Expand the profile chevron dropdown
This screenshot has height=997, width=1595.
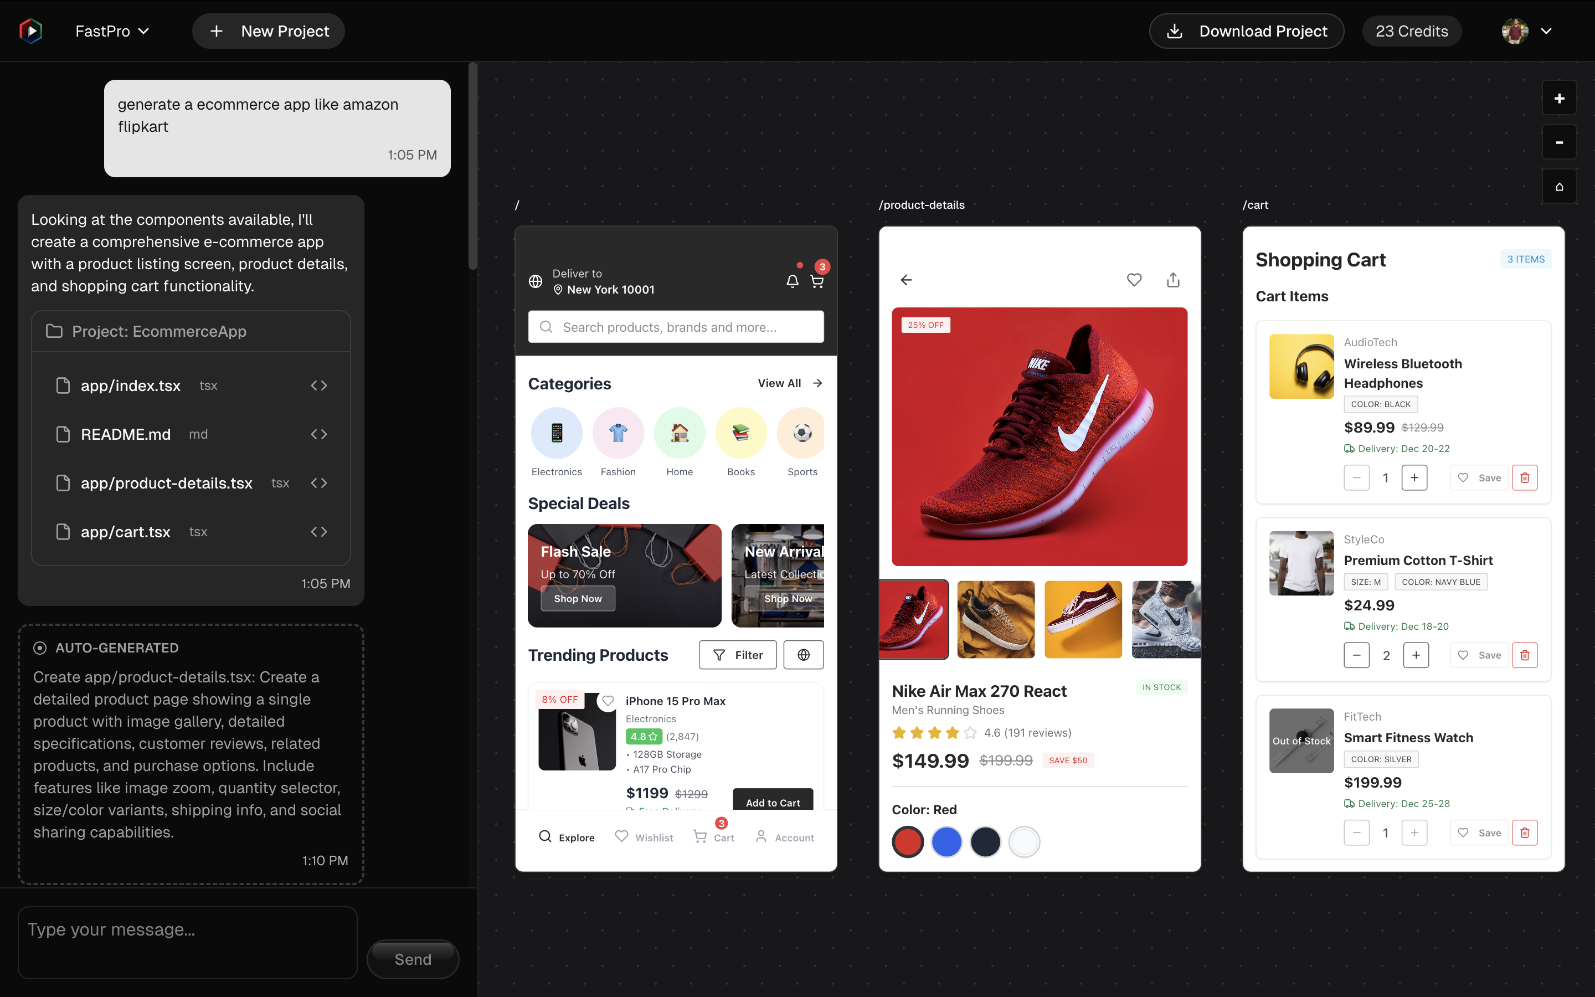click(1546, 31)
